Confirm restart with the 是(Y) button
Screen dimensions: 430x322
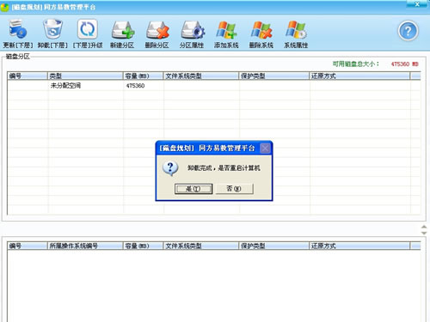coord(193,189)
